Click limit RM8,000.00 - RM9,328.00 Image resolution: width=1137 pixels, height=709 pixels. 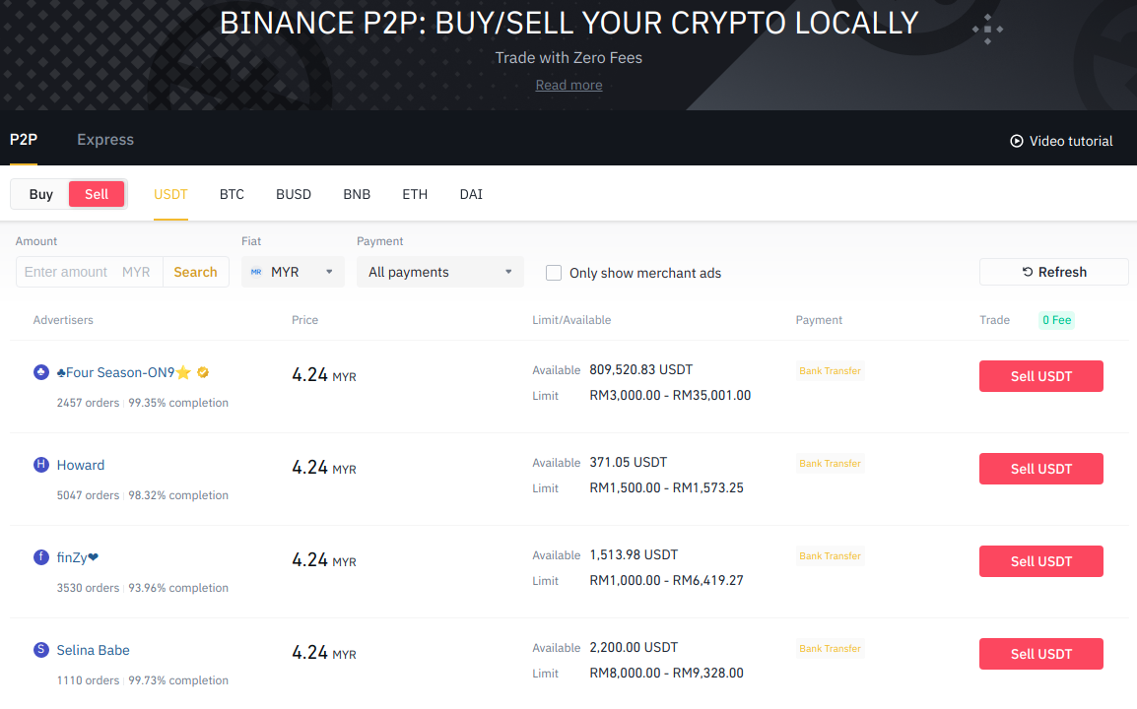click(666, 673)
